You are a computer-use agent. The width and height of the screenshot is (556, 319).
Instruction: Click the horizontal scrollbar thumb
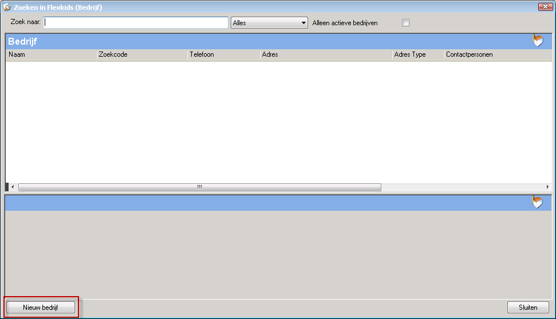(x=199, y=187)
